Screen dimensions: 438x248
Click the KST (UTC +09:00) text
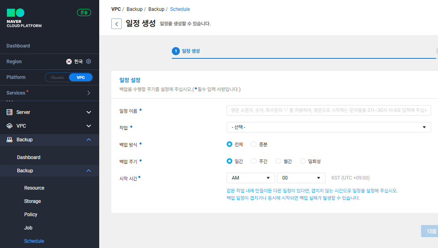coord(350,178)
